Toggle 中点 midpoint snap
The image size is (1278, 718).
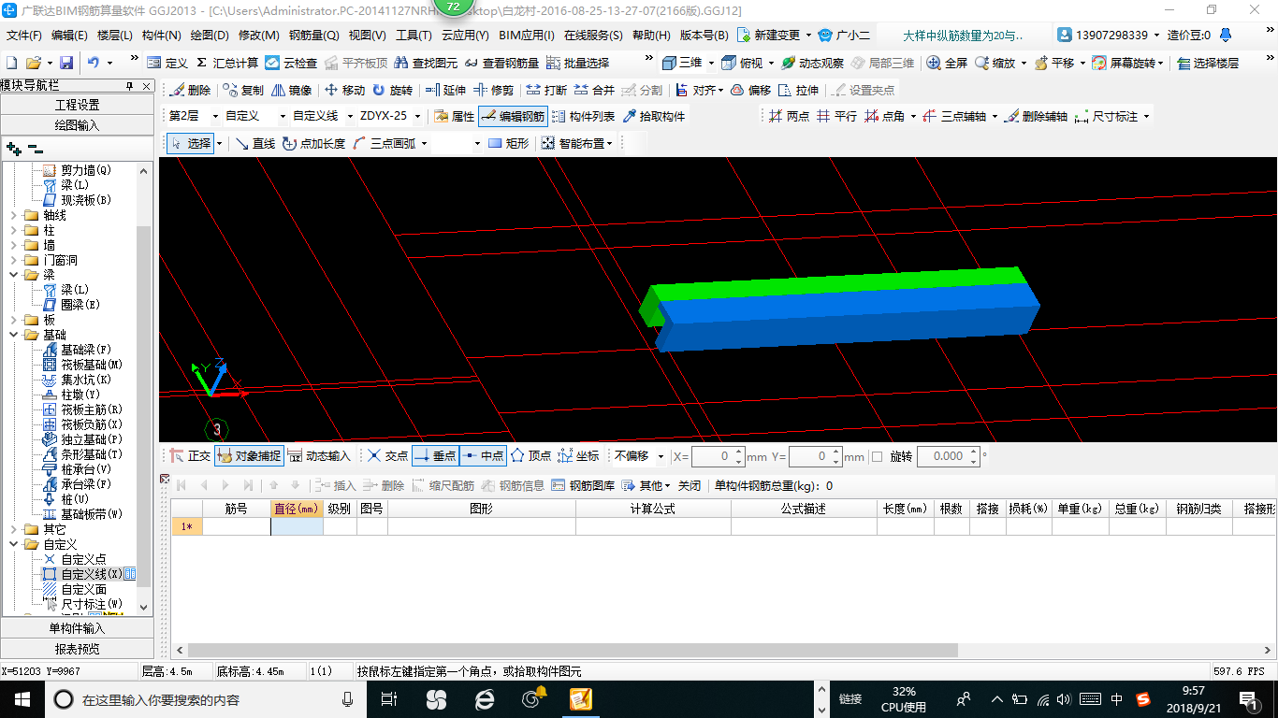tap(483, 456)
